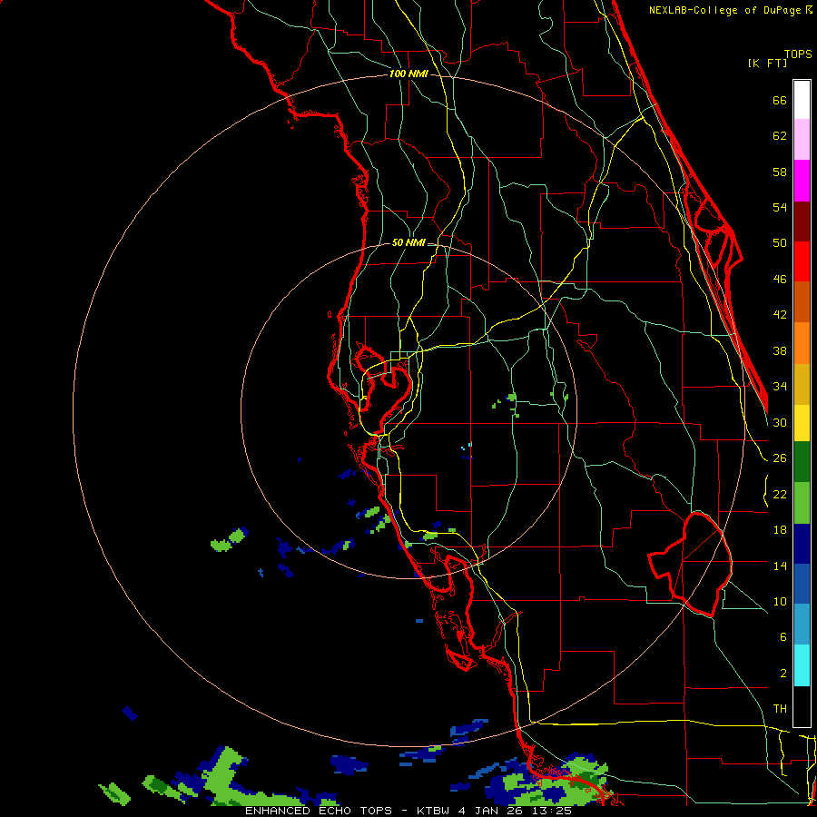This screenshot has width=817, height=817.
Task: Select the ENHANCED ECHO TOPS footer text
Action: [318, 811]
